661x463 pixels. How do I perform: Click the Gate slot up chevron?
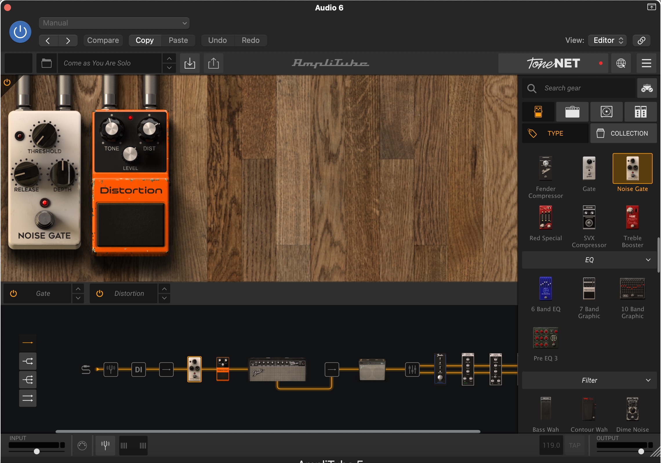tap(78, 289)
